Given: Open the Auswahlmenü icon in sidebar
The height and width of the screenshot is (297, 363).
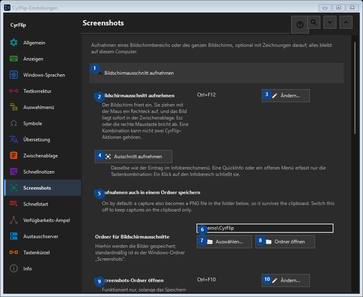Looking at the screenshot, I should click(x=14, y=107).
